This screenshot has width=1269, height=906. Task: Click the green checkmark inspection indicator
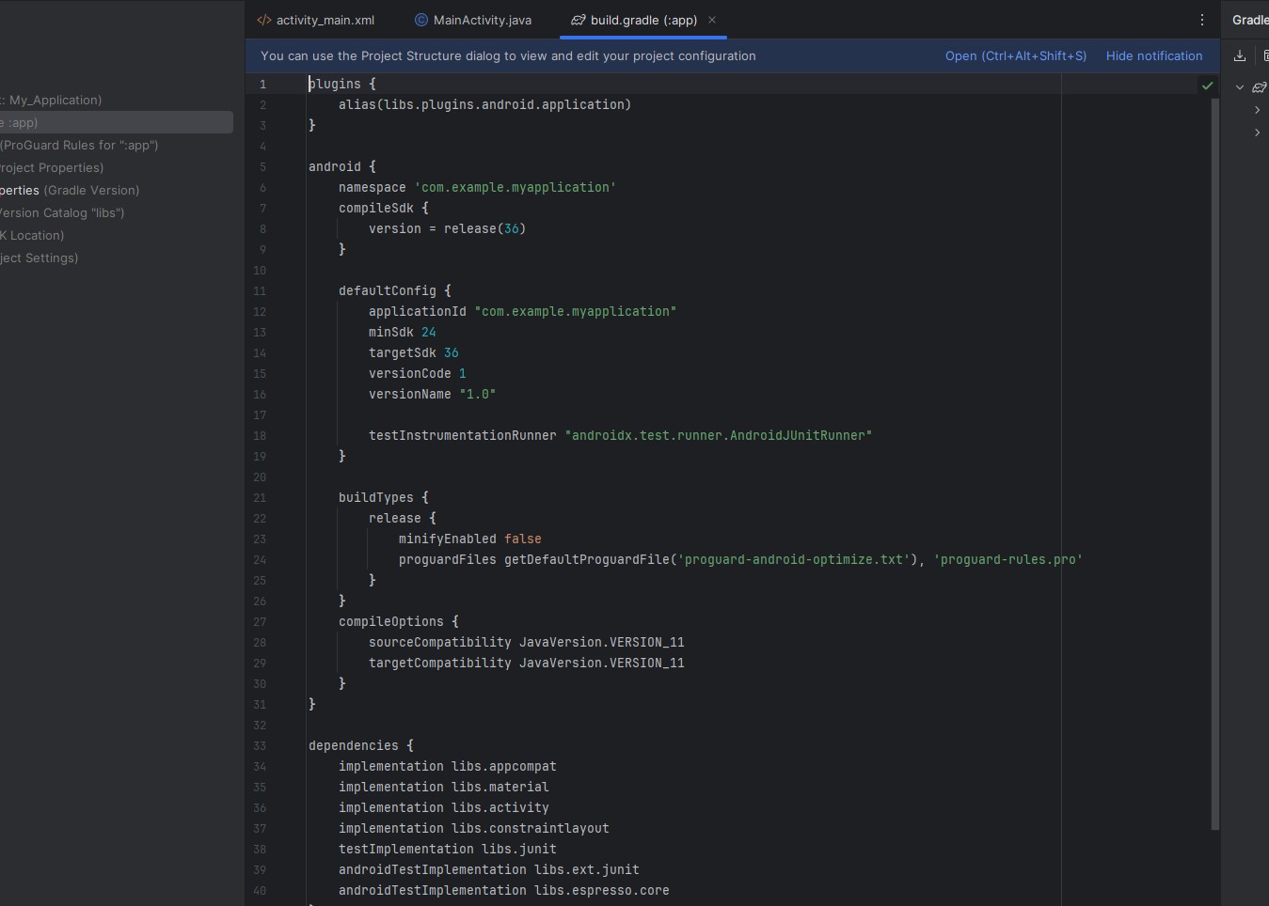click(1207, 86)
